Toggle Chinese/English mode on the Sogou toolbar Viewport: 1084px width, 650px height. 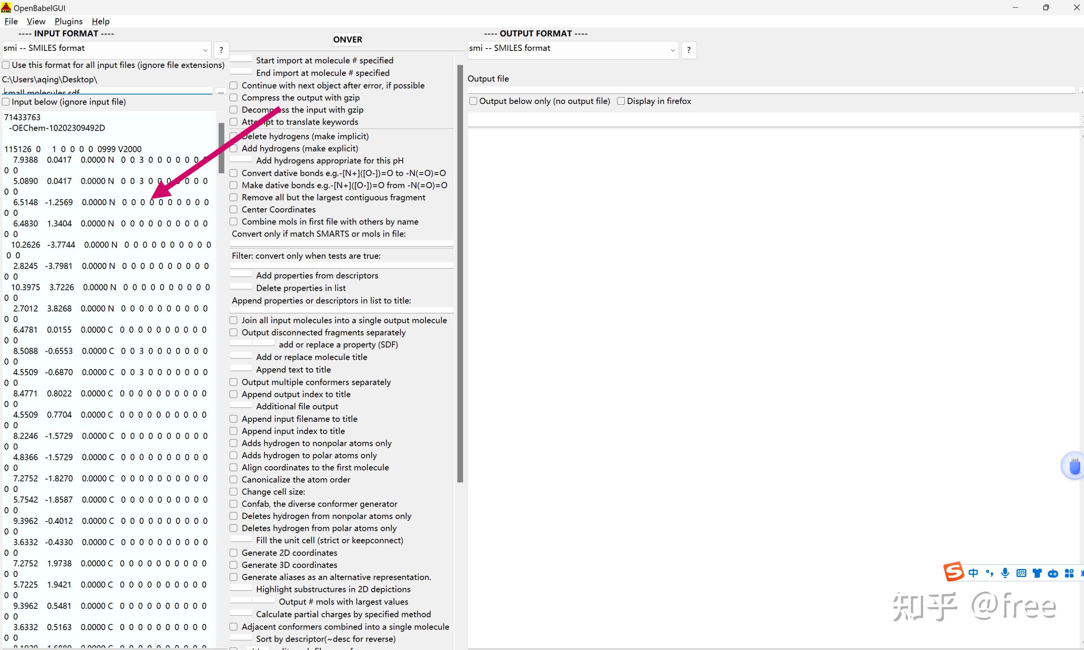(x=973, y=573)
